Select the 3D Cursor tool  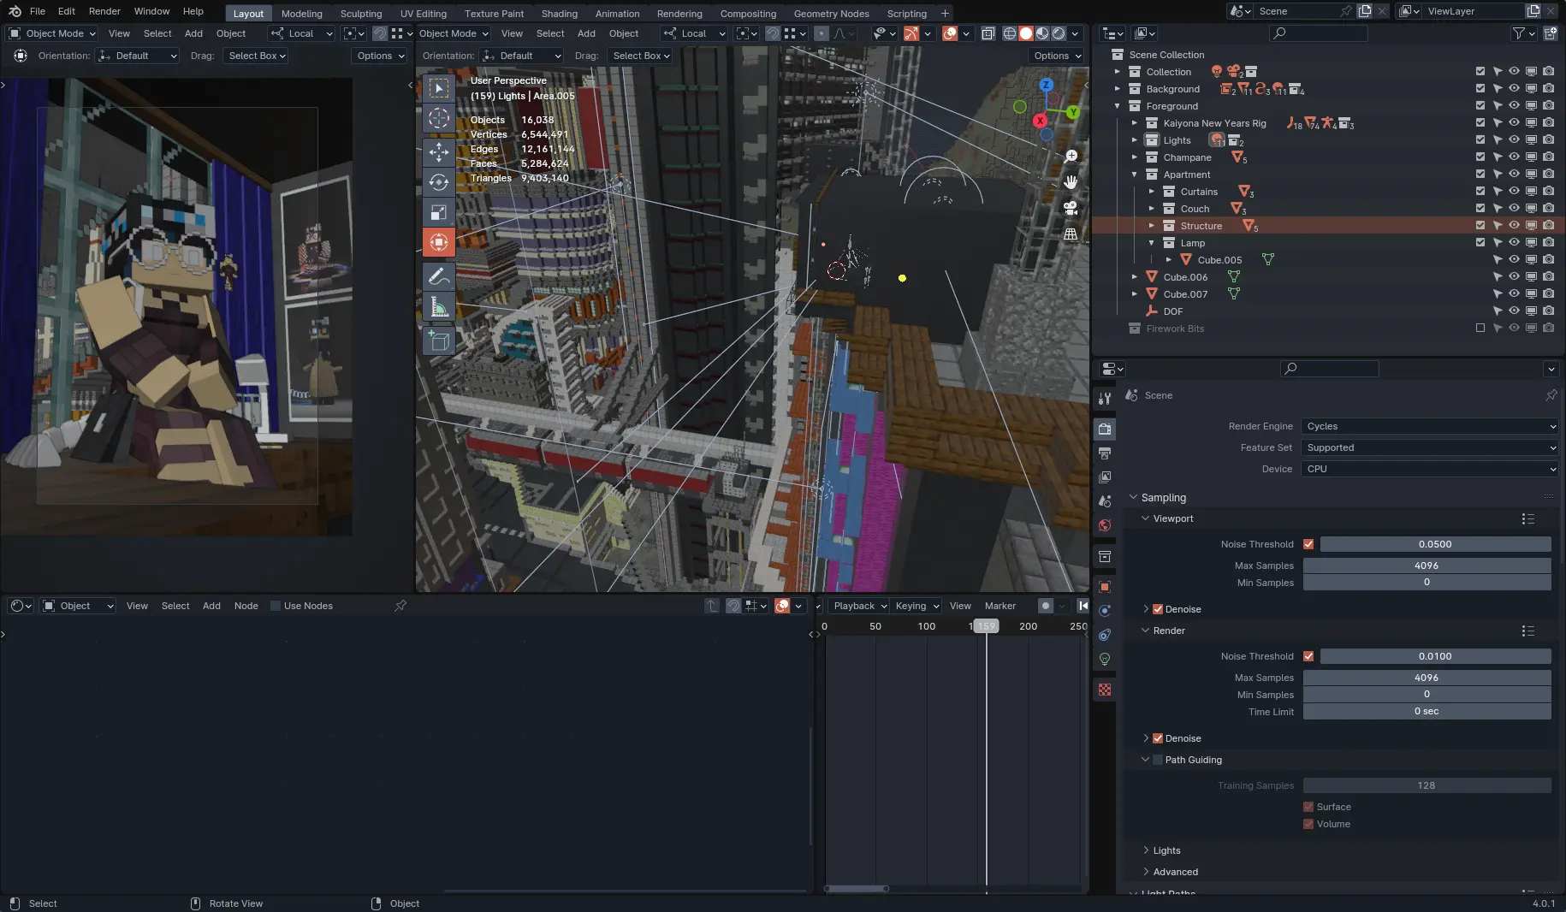point(438,118)
